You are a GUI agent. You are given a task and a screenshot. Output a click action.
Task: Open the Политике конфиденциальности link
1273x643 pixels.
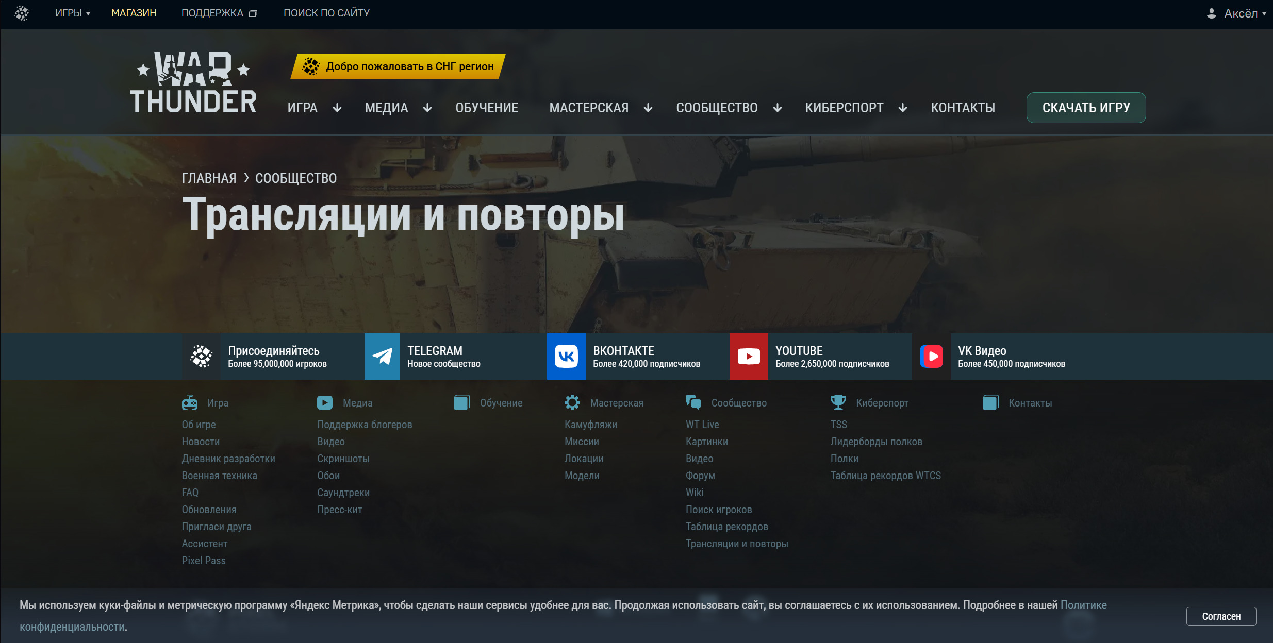coord(1083,605)
